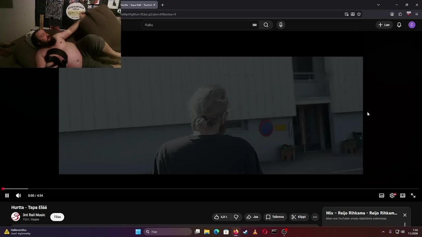422x237 pixels.
Task: Open the Luo create menu
Action: 384,25
